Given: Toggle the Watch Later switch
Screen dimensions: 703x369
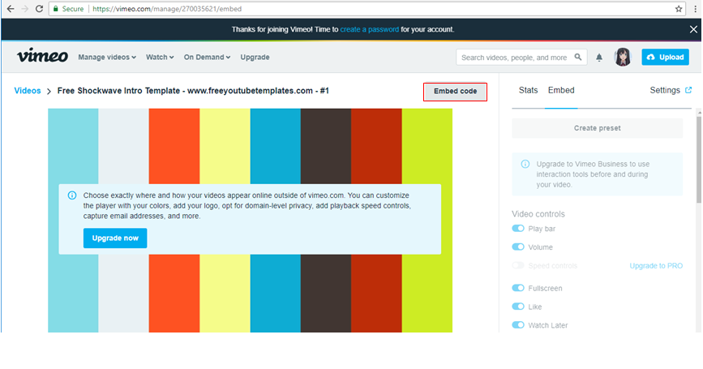Looking at the screenshot, I should click(x=518, y=324).
